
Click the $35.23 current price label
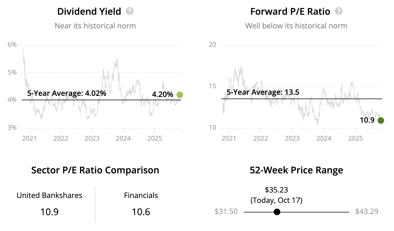(276, 190)
